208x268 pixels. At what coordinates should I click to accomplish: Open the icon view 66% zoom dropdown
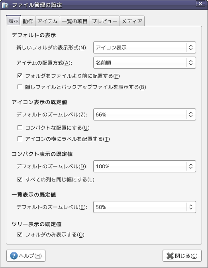(x=145, y=114)
